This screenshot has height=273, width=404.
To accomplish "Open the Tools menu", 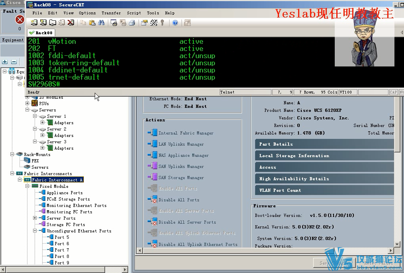I will click(x=153, y=13).
